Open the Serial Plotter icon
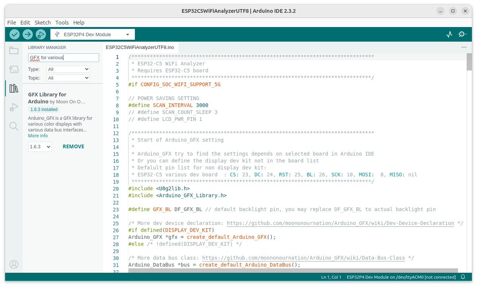 coord(449,34)
